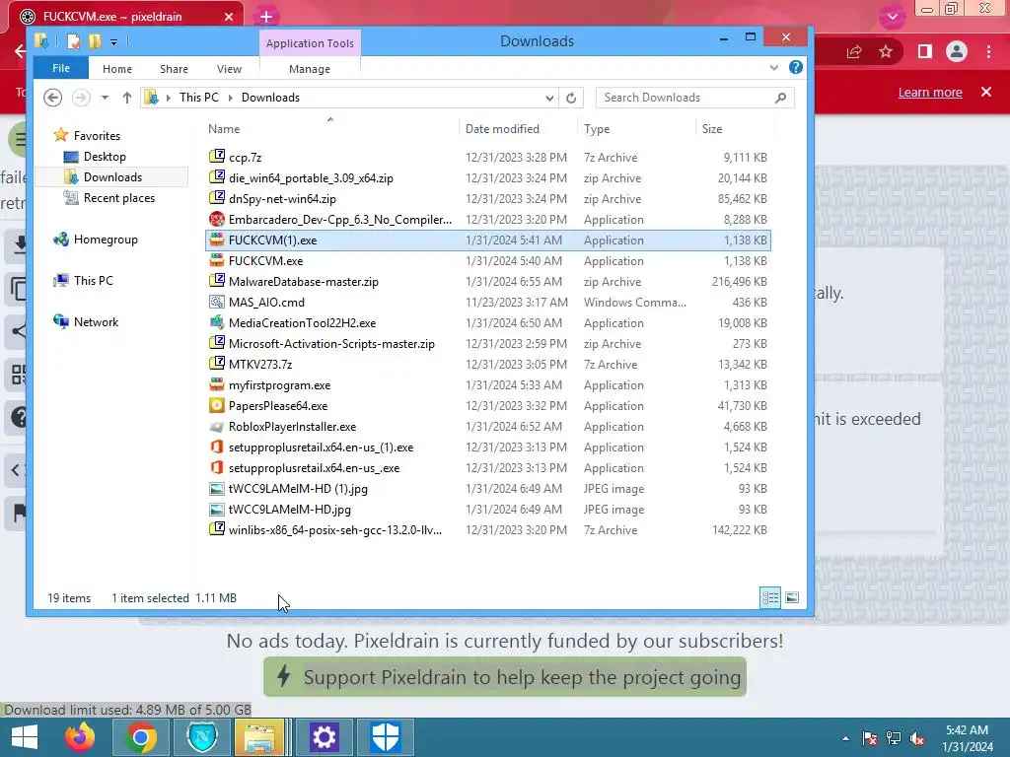Click the New folder icon in the quick access toolbar
Screen dimensions: 1010x757
[95, 41]
